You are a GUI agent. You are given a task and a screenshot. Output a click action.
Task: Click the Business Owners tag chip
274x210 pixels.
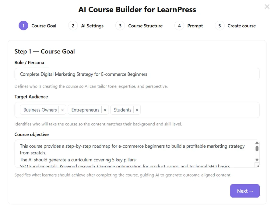tap(40, 110)
